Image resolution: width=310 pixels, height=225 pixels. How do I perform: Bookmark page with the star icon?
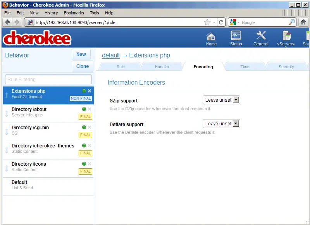click(207, 22)
